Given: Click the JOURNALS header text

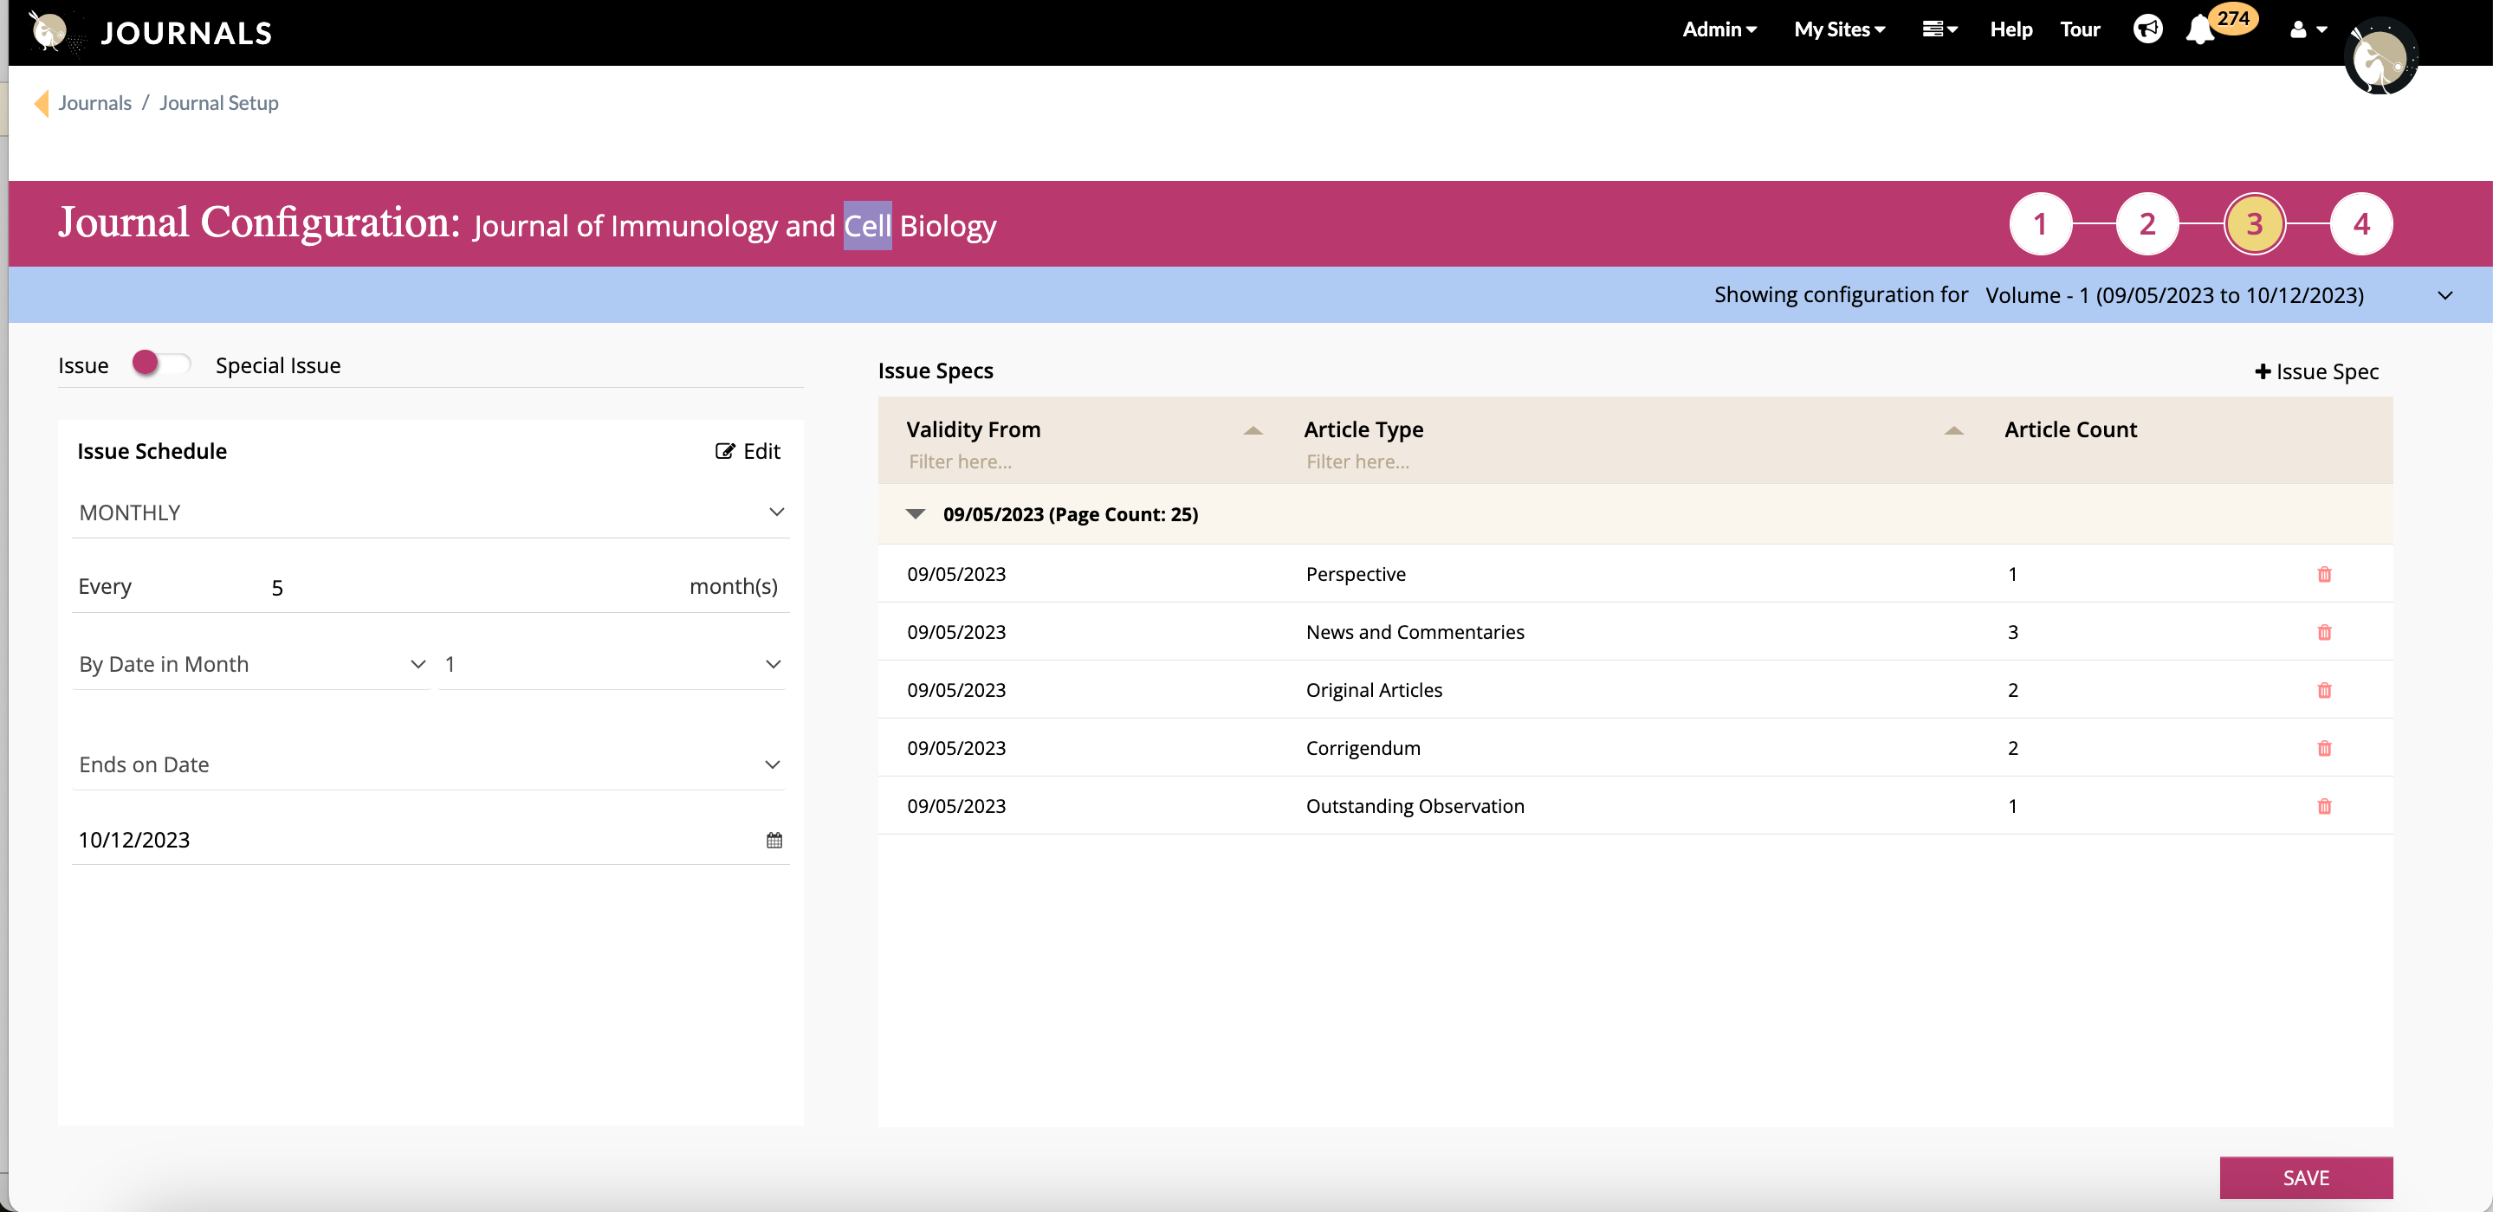Looking at the screenshot, I should pyautogui.click(x=187, y=33).
